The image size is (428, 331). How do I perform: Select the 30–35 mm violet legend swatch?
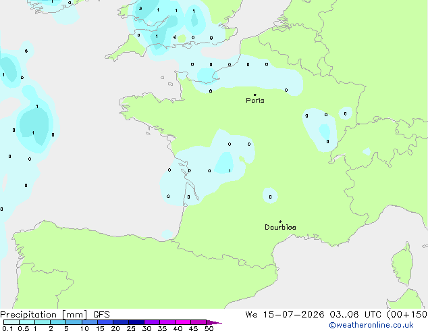coord(151,322)
